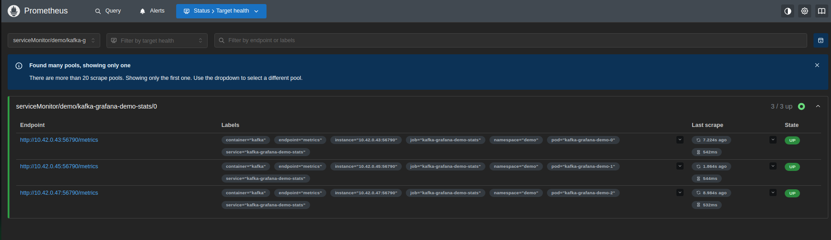The height and width of the screenshot is (240, 831).
Task: Open the 10.42.0.45:56790 metrics endpoint link
Action: [x=59, y=166]
